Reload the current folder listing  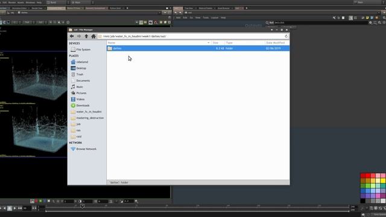point(286,36)
